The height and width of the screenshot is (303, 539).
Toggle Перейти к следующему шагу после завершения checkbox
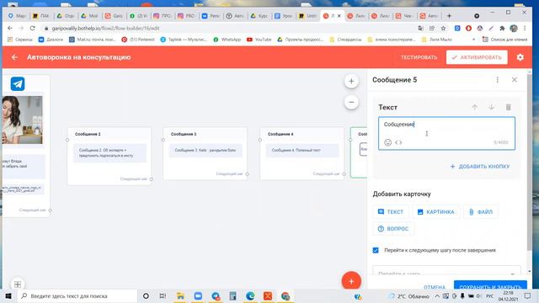[x=376, y=250]
